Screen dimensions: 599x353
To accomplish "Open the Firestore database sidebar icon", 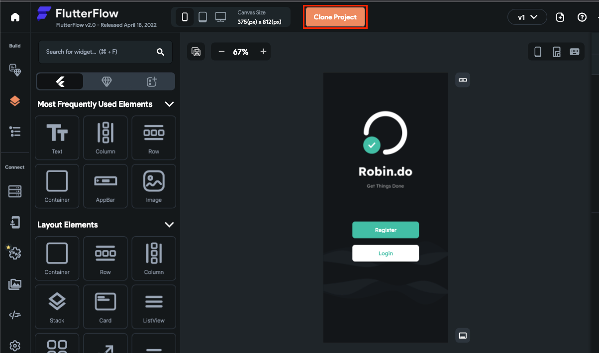I will tap(15, 191).
